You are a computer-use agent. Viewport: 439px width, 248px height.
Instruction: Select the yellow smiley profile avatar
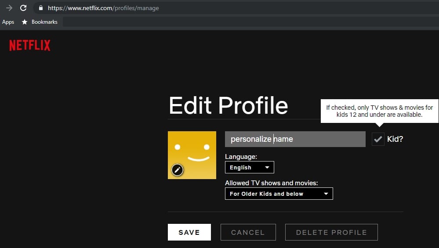point(192,155)
